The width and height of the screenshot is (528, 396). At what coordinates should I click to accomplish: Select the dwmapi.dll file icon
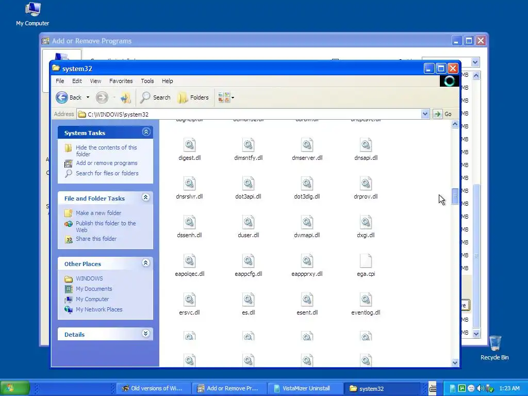[307, 223]
